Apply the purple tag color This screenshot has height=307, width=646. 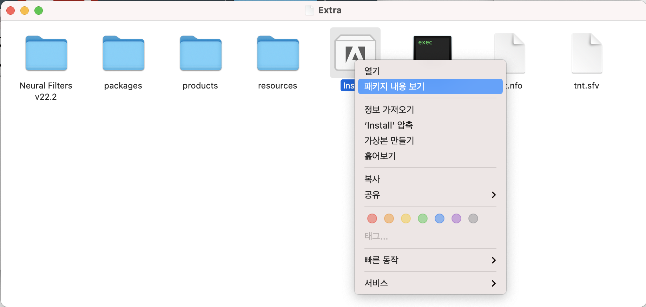tap(456, 218)
